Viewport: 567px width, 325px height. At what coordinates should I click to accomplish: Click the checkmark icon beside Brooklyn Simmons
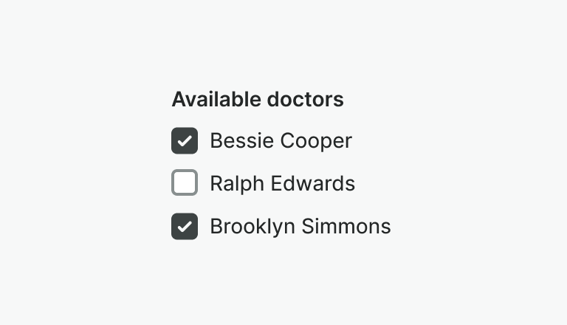click(x=185, y=226)
